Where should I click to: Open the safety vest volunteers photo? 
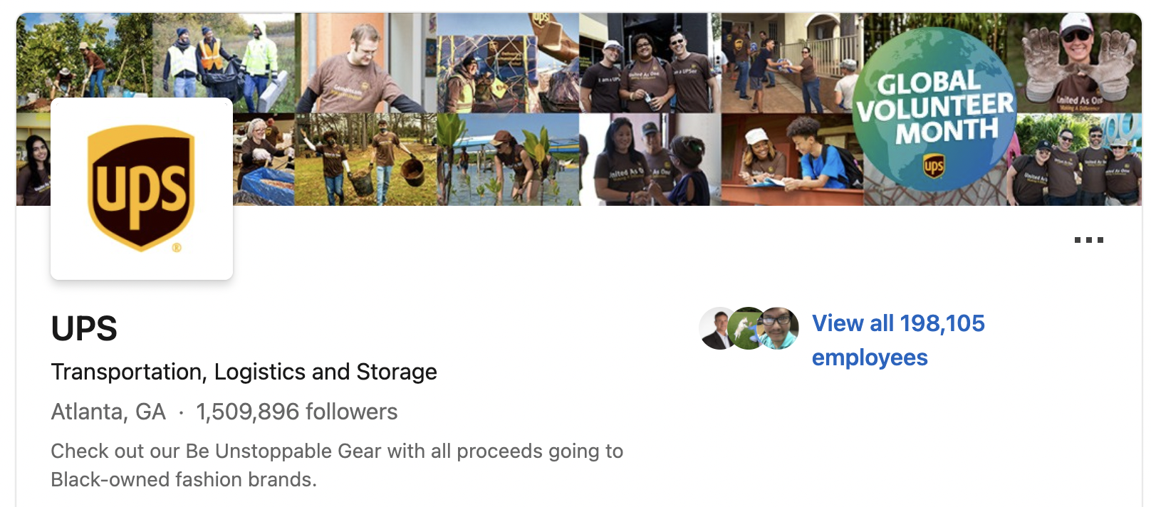[223, 63]
